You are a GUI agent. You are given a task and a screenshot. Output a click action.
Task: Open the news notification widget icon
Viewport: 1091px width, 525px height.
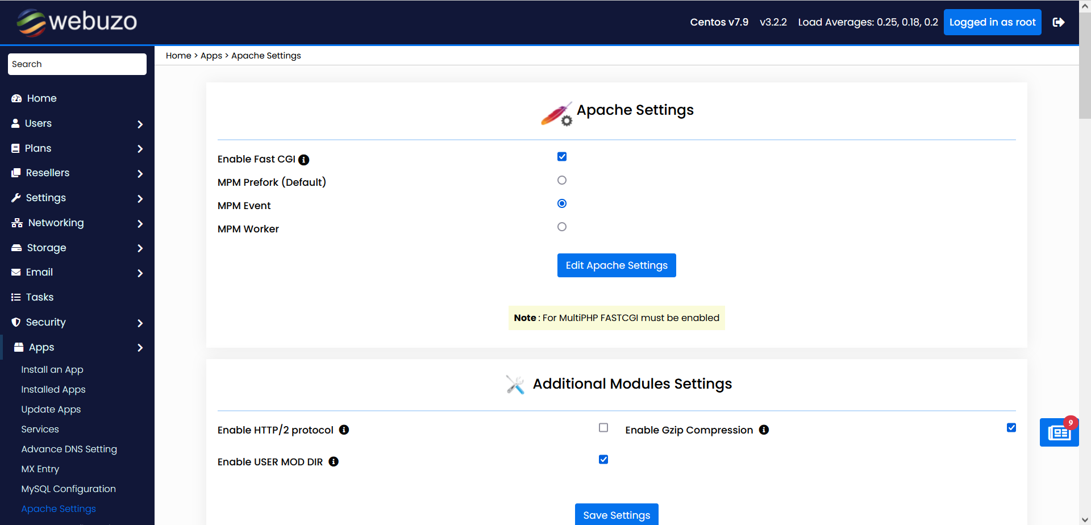[x=1059, y=433]
